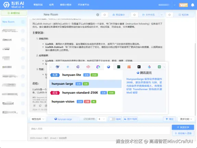Show previous model providers with left arrow
This screenshot has height=148, width=197.
click(x=51, y=67)
